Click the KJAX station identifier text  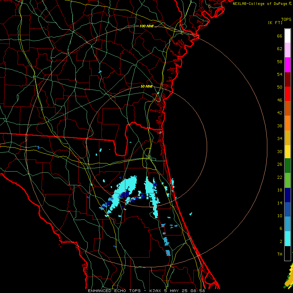156,291
